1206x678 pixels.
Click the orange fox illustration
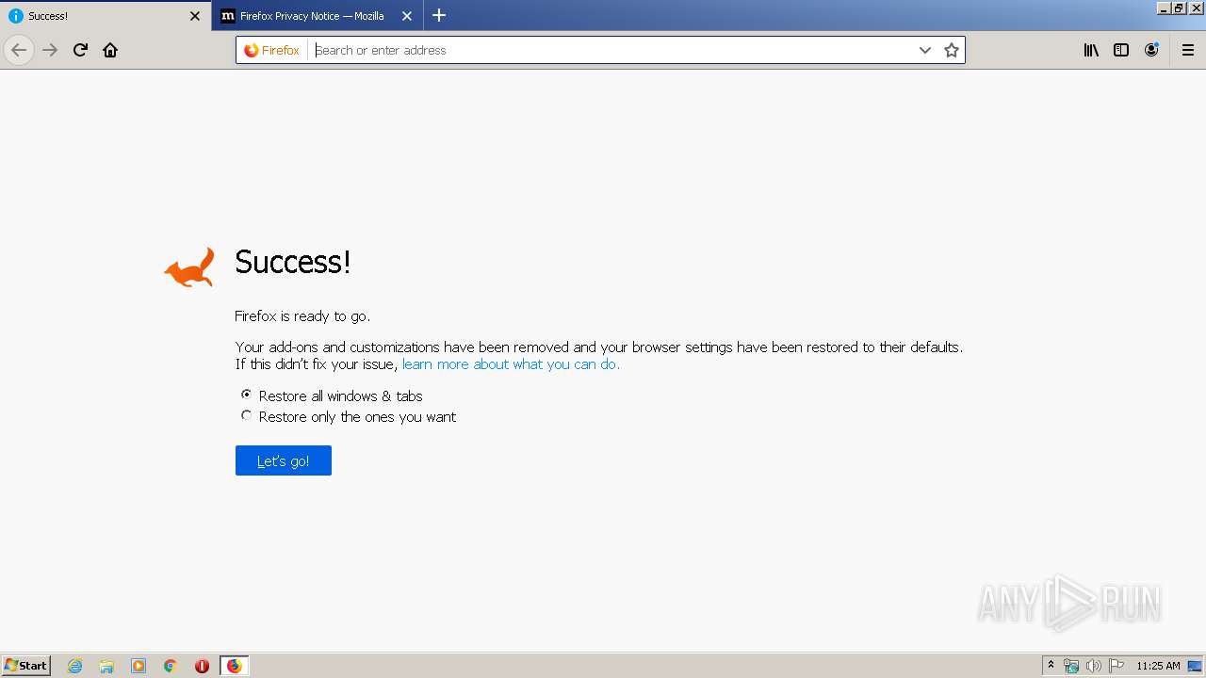point(189,267)
